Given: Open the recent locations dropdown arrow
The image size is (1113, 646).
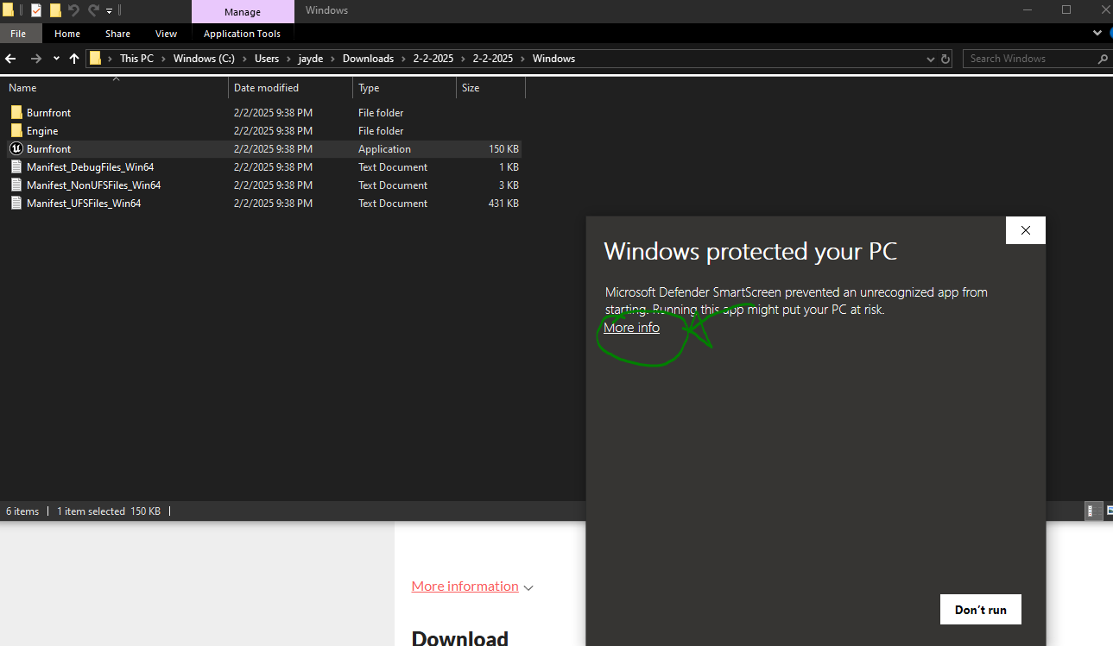Looking at the screenshot, I should pos(56,59).
